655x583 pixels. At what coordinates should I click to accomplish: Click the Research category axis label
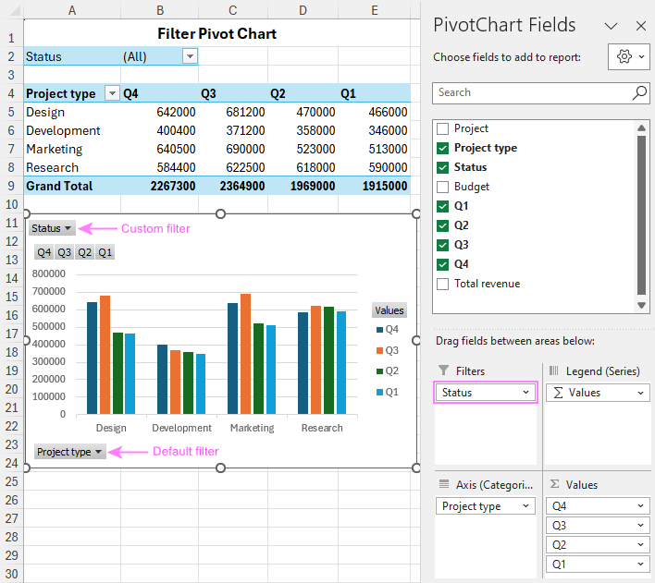322,428
